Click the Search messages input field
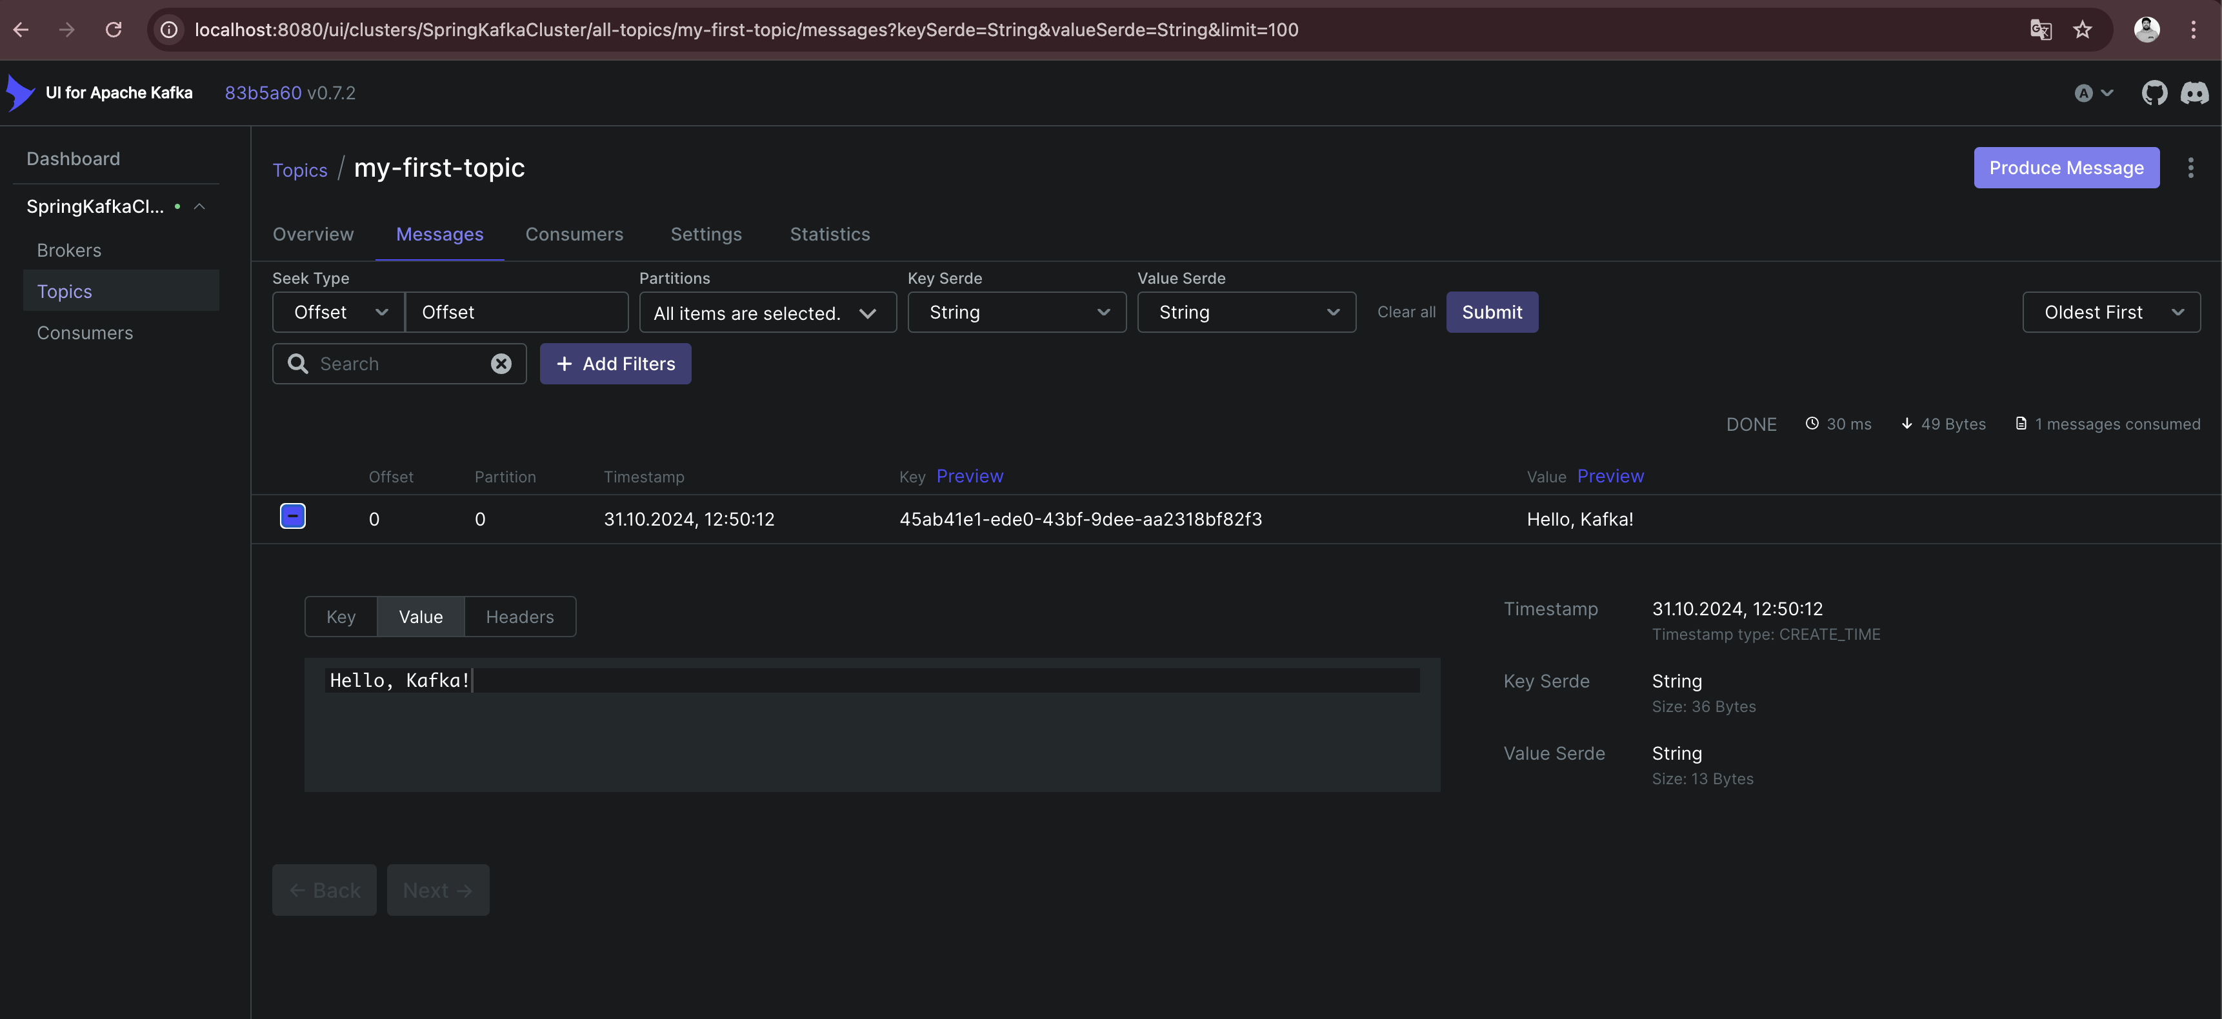 pyautogui.click(x=400, y=364)
